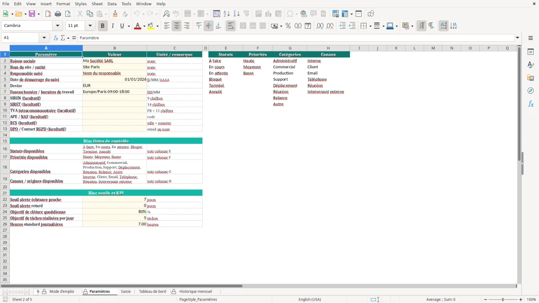
Task: Open the Borders dropdown arrow
Action: pos(370,26)
